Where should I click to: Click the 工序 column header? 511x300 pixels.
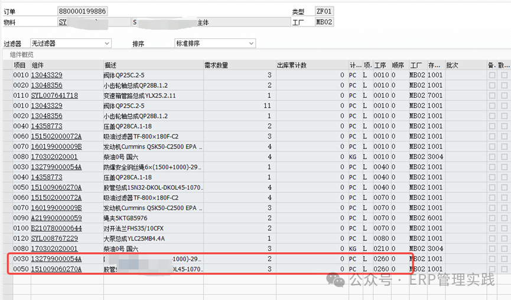click(x=380, y=65)
